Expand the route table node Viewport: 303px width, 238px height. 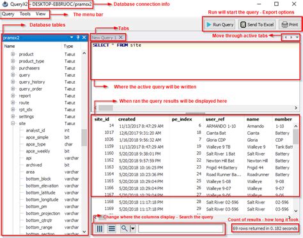pyautogui.click(x=13, y=103)
